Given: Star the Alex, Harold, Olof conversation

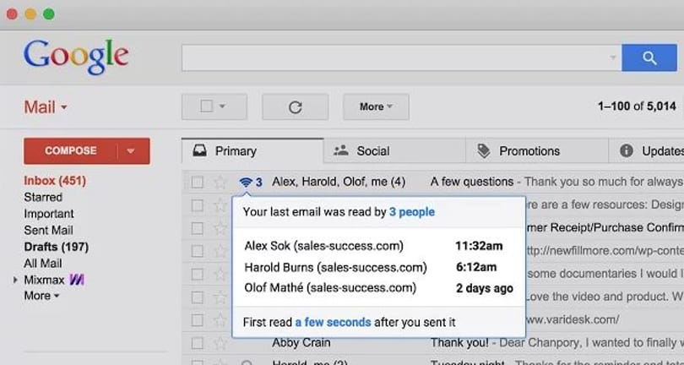Looking at the screenshot, I should [x=220, y=182].
